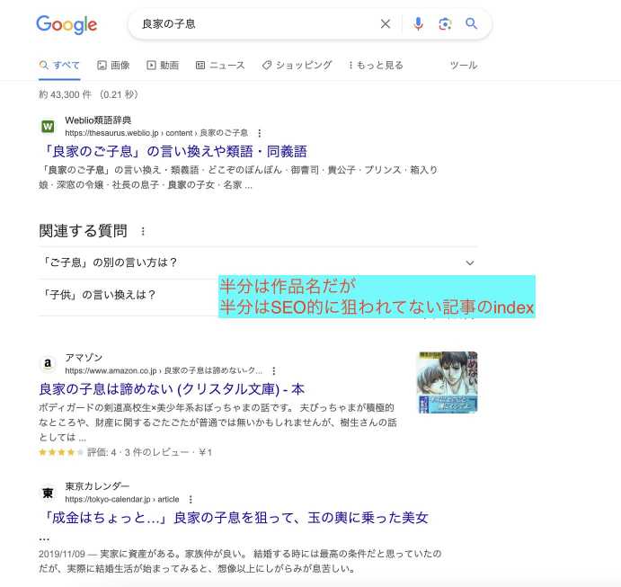
Task: Switch to the ニュース tab
Action: [x=220, y=65]
